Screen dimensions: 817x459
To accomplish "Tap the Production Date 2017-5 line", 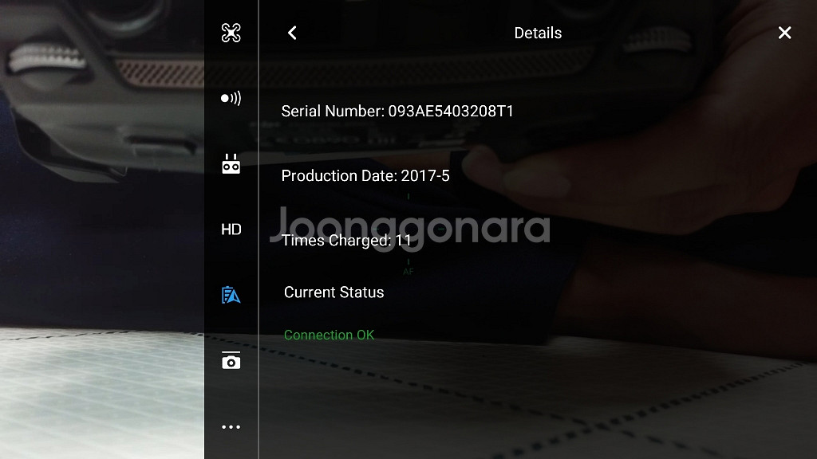I will (x=365, y=175).
